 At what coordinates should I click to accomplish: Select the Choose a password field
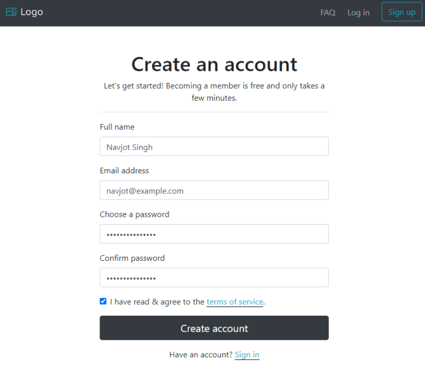pyautogui.click(x=214, y=234)
